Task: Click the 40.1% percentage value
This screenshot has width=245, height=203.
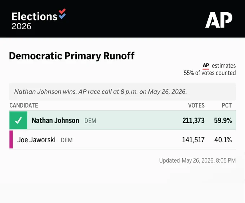Action: (223, 140)
